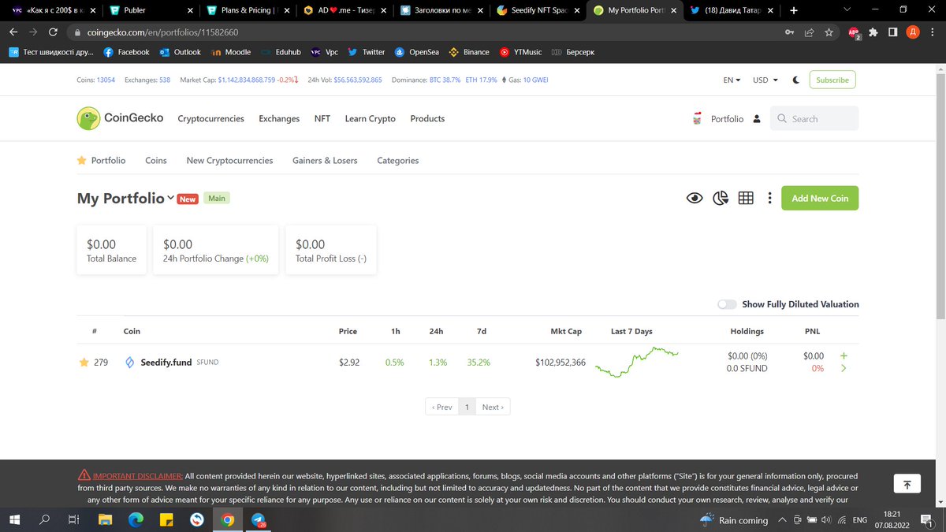
Task: Select the Categories sub-tab
Action: tap(397, 160)
